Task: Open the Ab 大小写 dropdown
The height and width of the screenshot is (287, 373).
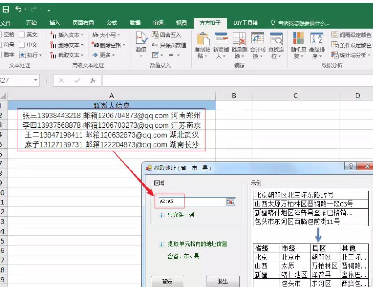Action: 106,35
